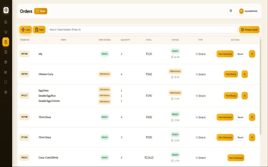Click the ITEM STATUS column header
Screen dimensions: 268x167
[x=105, y=40]
